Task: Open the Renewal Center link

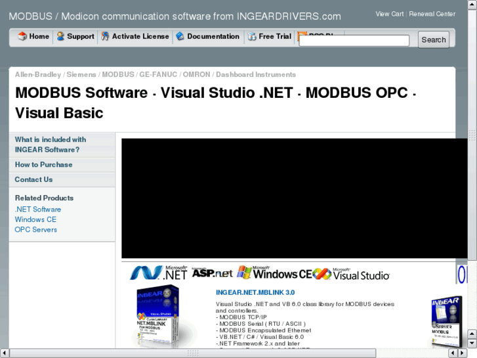Action: coord(432,14)
